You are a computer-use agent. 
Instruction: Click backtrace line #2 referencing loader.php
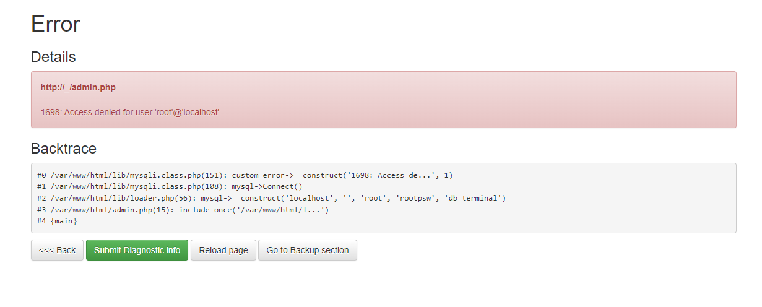coord(272,198)
